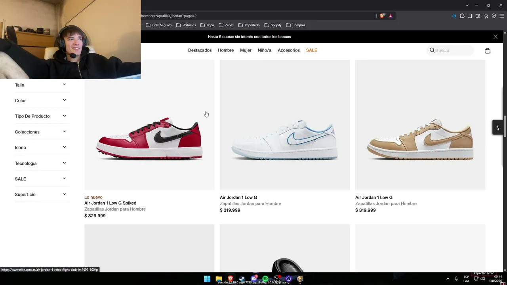Open the Accesorios menu

coord(289,50)
